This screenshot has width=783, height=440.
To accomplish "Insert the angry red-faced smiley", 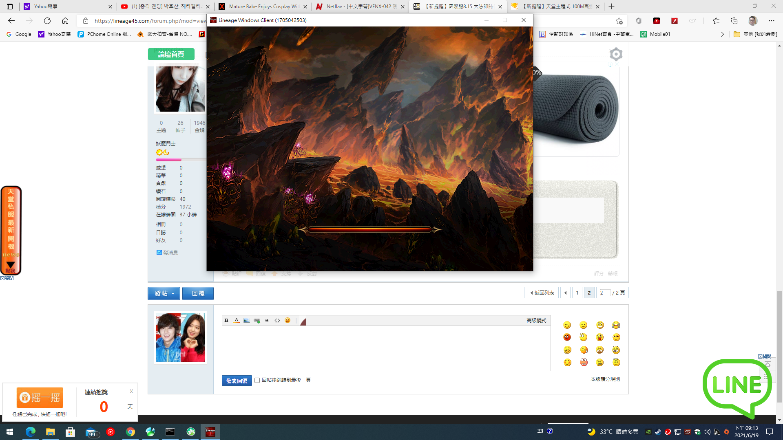I will [567, 337].
